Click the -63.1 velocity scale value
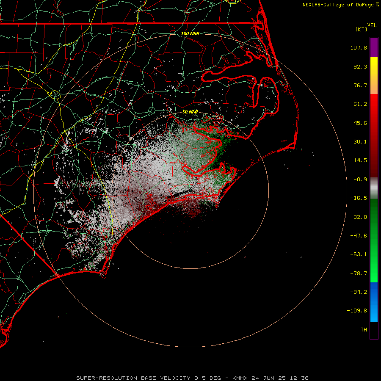 tap(359, 254)
